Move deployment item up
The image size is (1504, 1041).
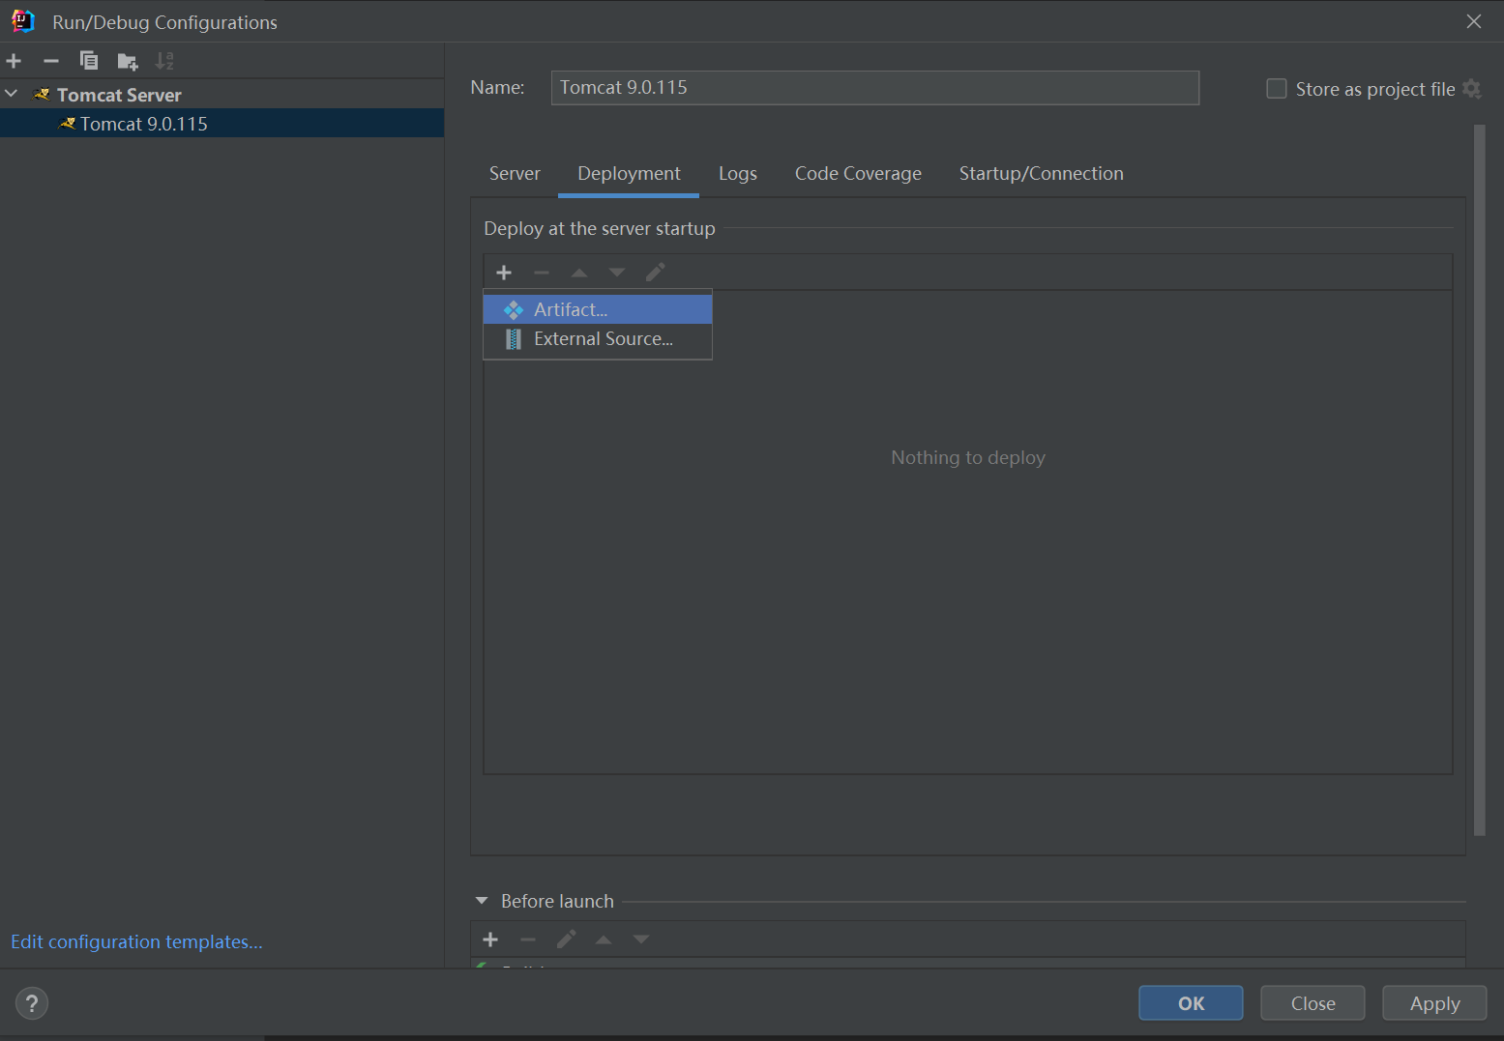pyautogui.click(x=579, y=273)
